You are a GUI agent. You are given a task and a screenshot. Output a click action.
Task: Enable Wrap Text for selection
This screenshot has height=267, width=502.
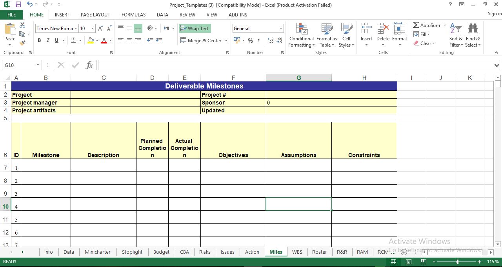(x=195, y=28)
